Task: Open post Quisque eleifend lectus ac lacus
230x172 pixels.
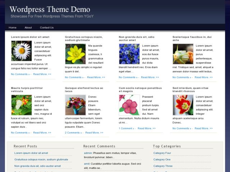Action: tap(84, 90)
